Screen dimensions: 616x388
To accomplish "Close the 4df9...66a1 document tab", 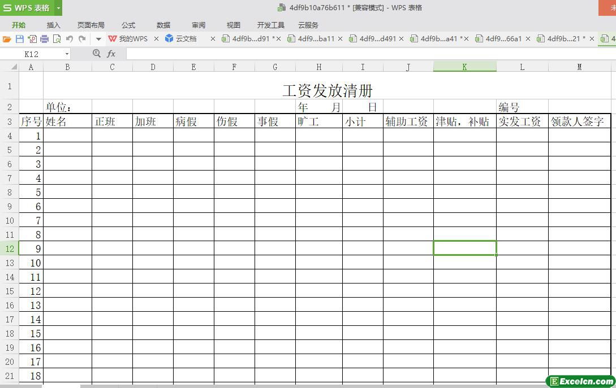I will (x=528, y=38).
